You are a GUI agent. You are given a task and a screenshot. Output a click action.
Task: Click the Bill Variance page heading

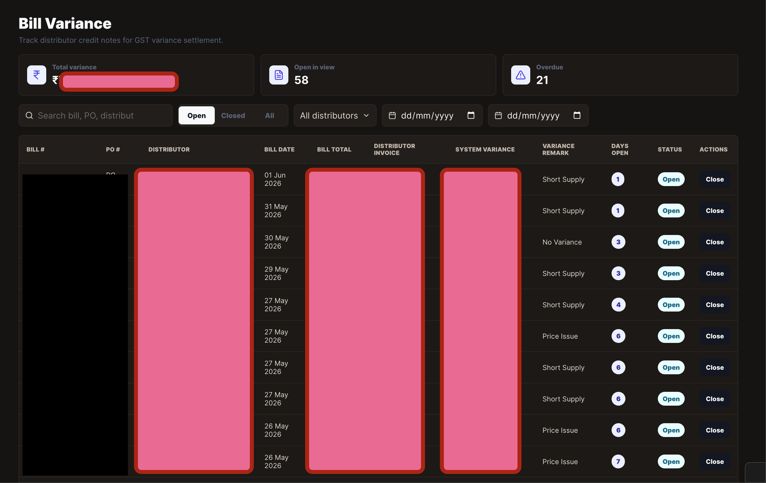[x=65, y=24]
